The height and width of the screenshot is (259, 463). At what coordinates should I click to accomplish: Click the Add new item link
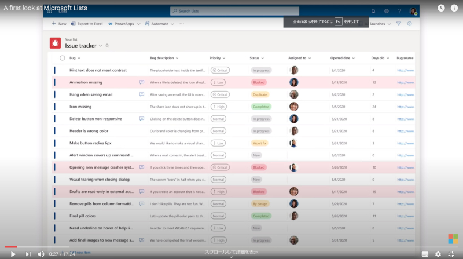(80, 253)
